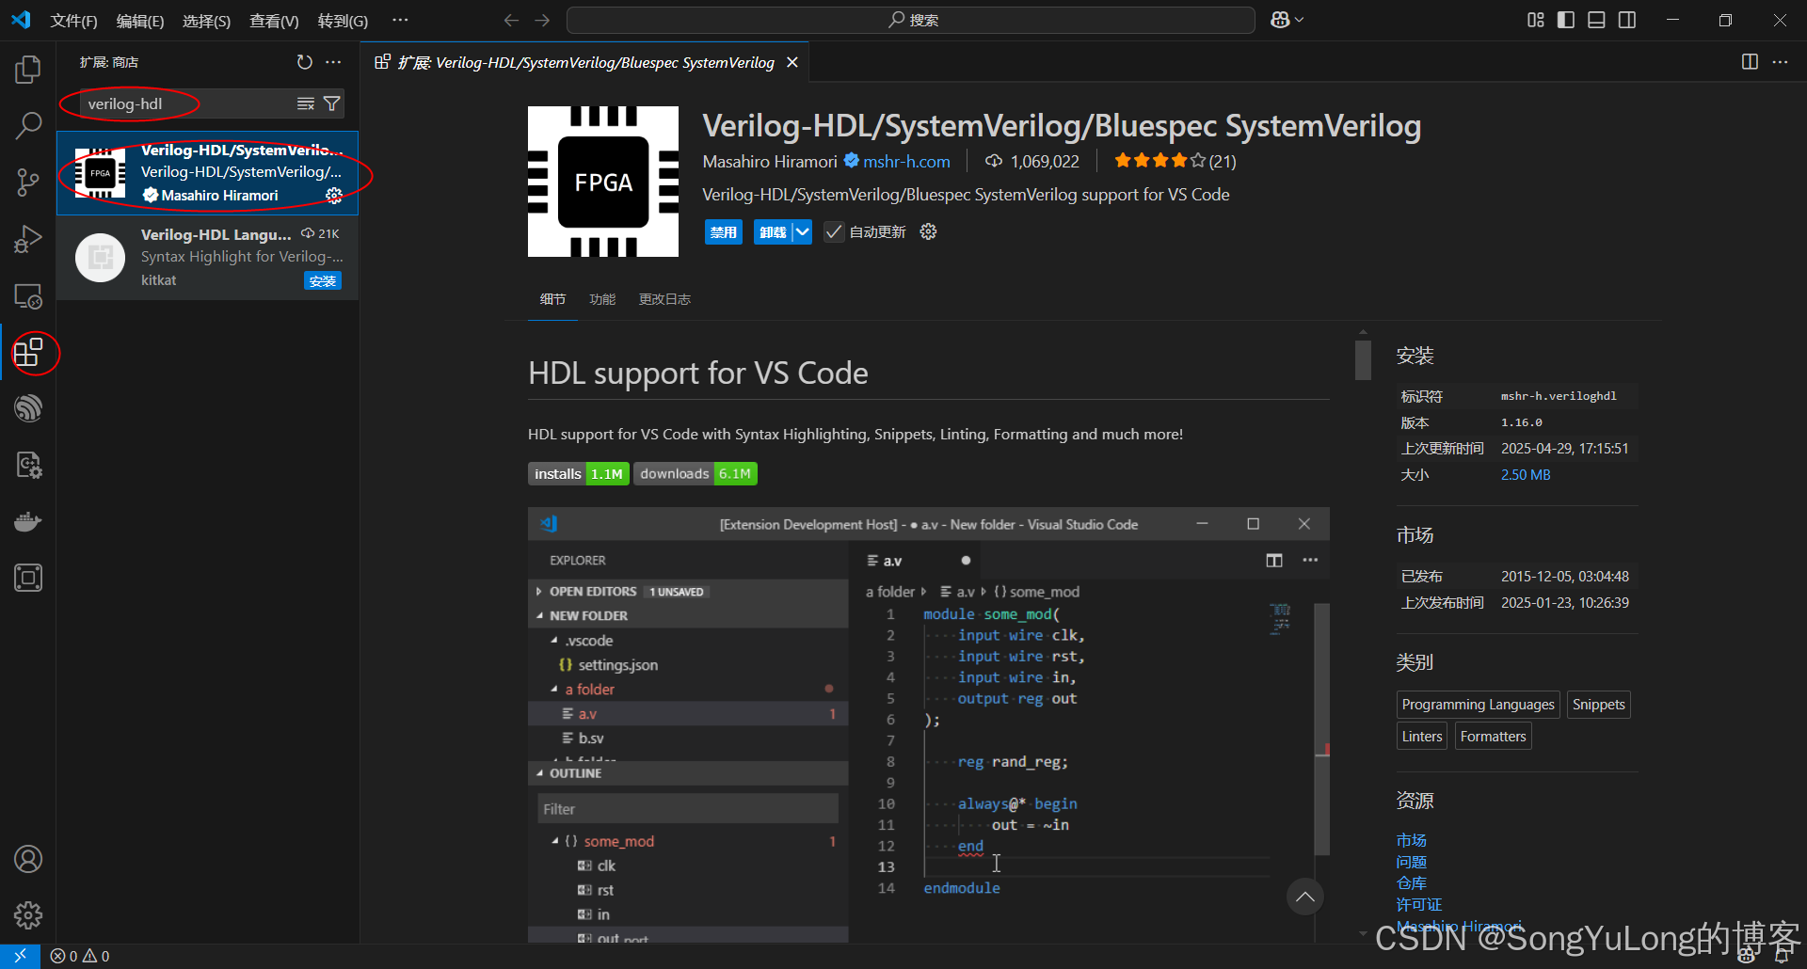Open Run and Debug view
The height and width of the screenshot is (969, 1807).
pos(28,239)
